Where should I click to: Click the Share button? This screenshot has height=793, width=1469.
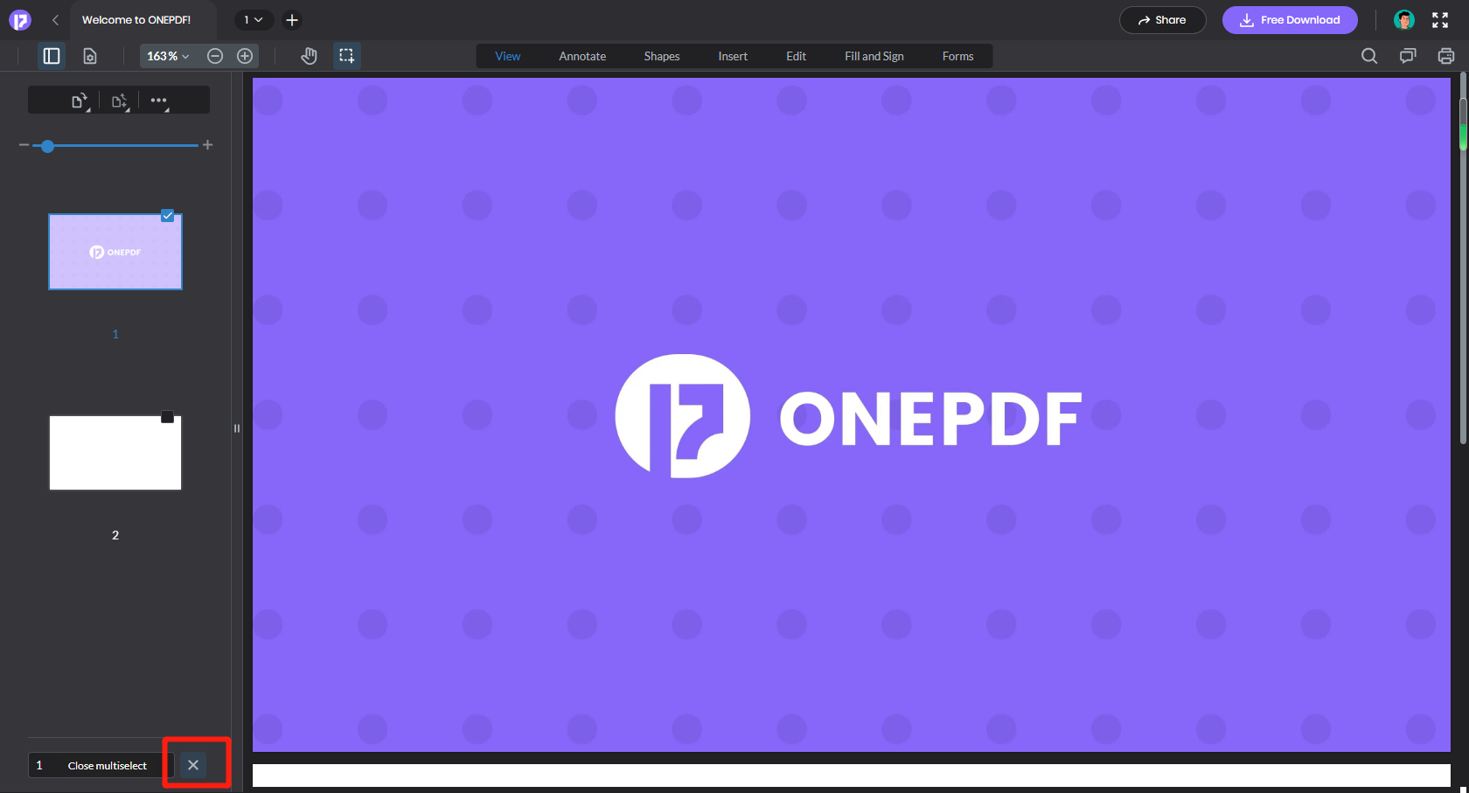coord(1162,20)
